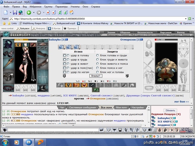Open the Утилиты menu
Viewport: 195px width, 146px height.
tap(75, 6)
